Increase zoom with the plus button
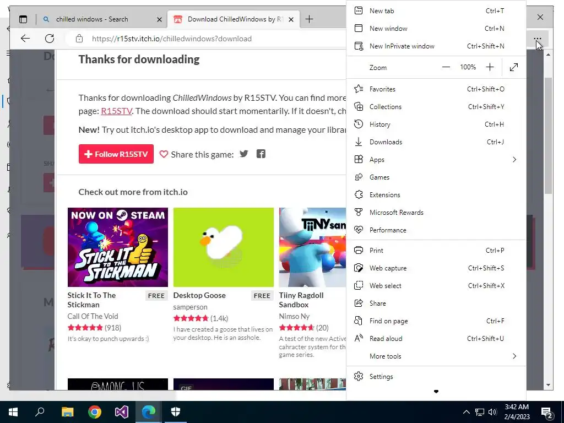 pos(490,67)
